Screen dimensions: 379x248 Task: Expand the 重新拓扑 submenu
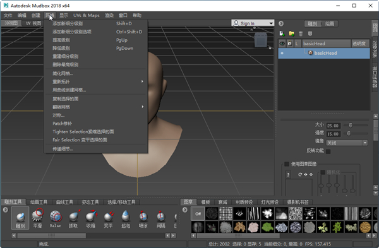click(96, 81)
